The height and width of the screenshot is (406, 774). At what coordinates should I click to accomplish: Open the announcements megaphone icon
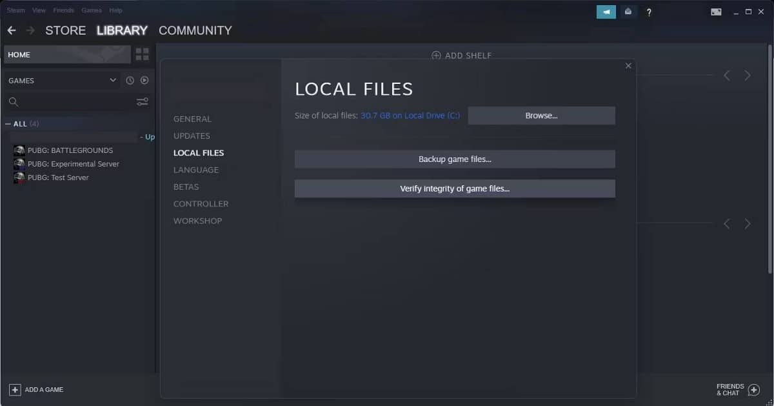point(605,11)
